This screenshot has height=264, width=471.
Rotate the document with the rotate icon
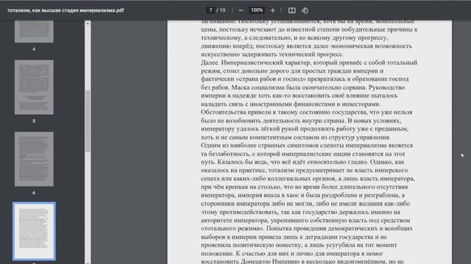pos(305,10)
